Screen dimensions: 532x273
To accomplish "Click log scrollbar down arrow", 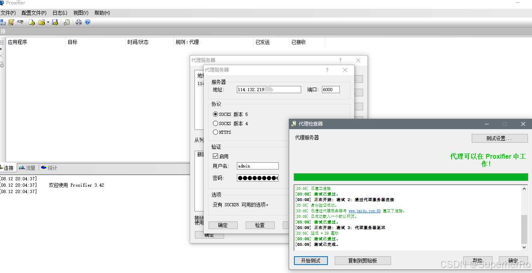I will (524, 247).
